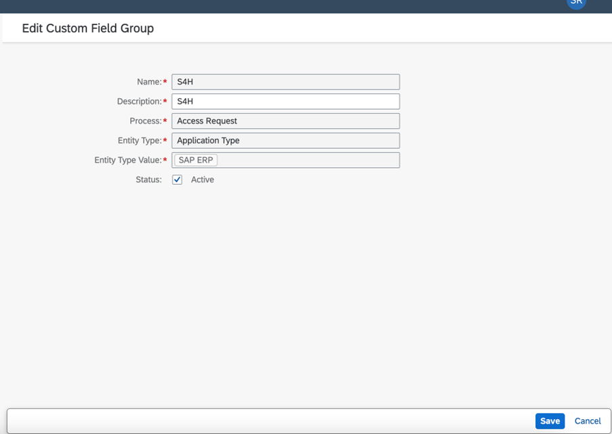Click the required asterisk beside Process
Image resolution: width=612 pixels, height=434 pixels.
(x=166, y=121)
